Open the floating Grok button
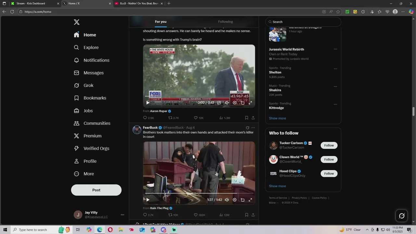 point(402,216)
